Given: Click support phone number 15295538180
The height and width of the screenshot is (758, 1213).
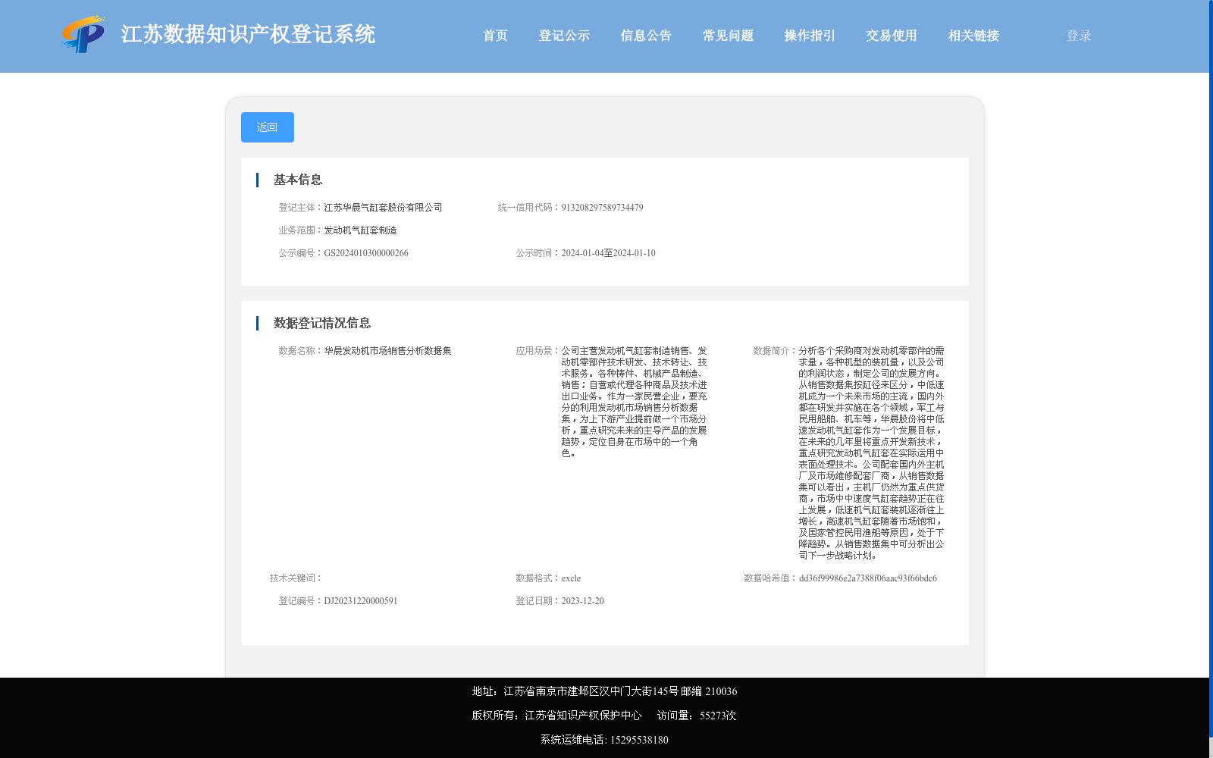Looking at the screenshot, I should click(x=639, y=740).
